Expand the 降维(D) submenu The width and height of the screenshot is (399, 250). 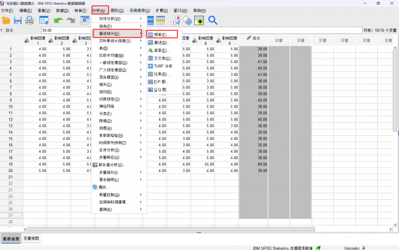pyautogui.click(x=141, y=121)
